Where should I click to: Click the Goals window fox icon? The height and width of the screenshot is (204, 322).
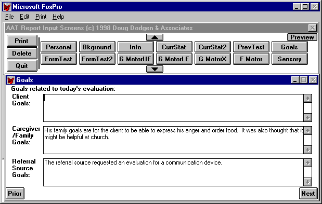click(x=10, y=80)
